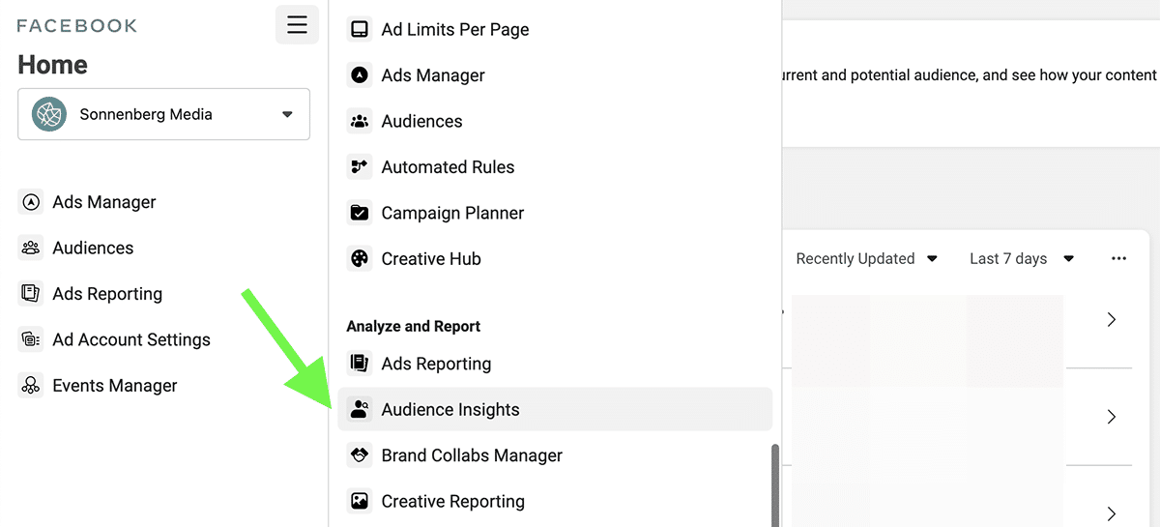Go to Ads Reporting in left sidebar
Viewport: 1160px width, 527px height.
106,294
